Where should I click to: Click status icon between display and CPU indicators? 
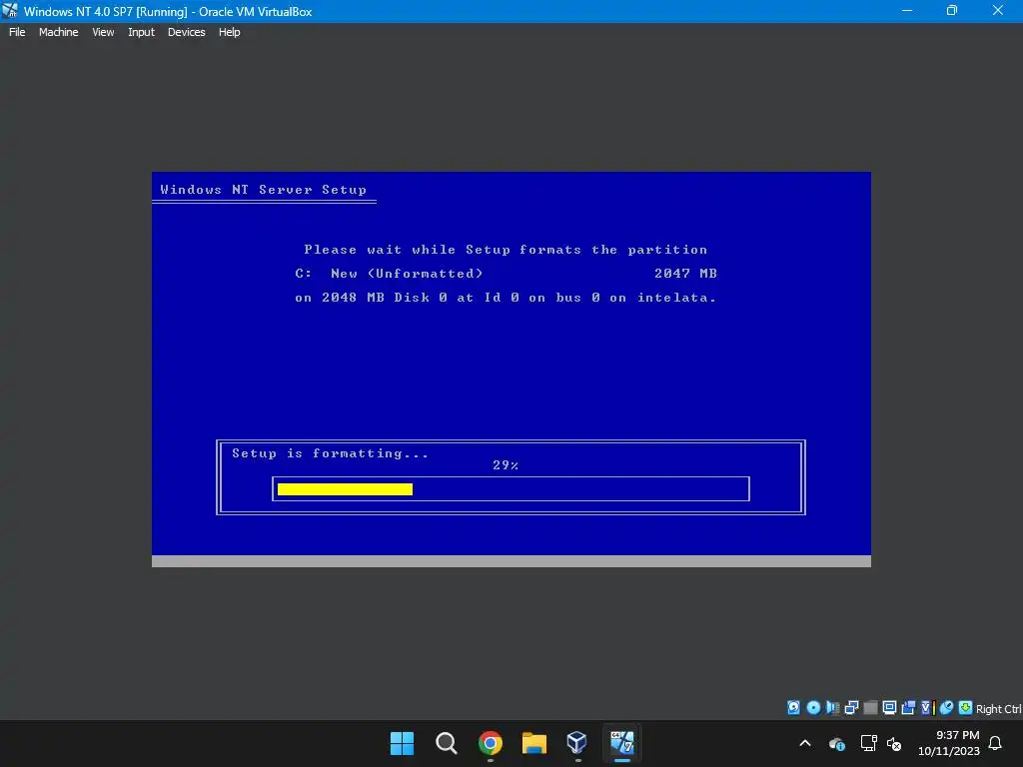tap(907, 708)
